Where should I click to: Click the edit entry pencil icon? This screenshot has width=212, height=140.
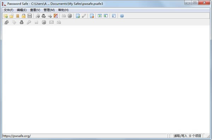[84, 16]
